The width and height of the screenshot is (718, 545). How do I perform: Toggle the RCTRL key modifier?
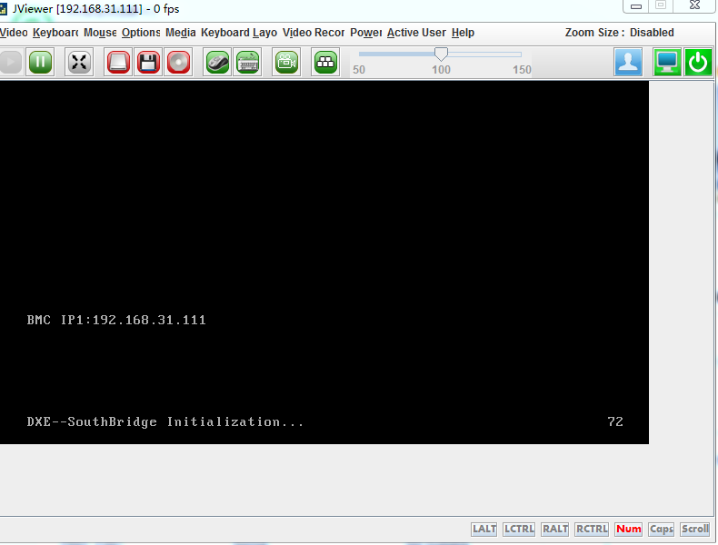[592, 530]
